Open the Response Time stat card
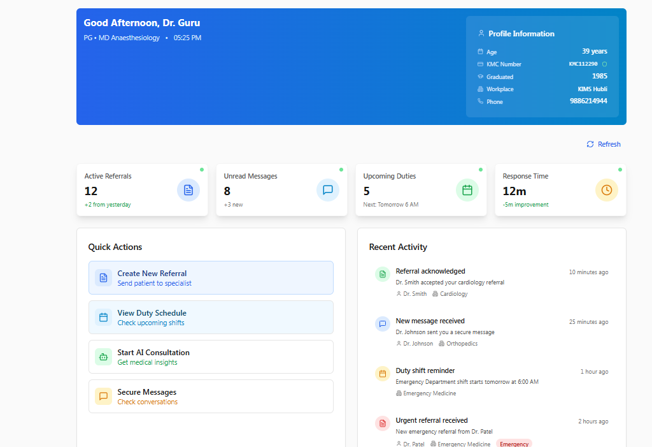This screenshot has height=447, width=652. coord(560,190)
